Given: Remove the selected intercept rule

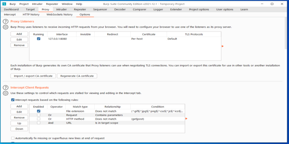Looking at the screenshot, I should (19, 118).
